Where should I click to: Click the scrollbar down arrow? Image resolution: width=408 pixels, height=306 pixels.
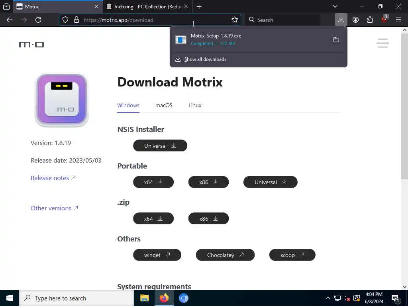[x=404, y=286]
